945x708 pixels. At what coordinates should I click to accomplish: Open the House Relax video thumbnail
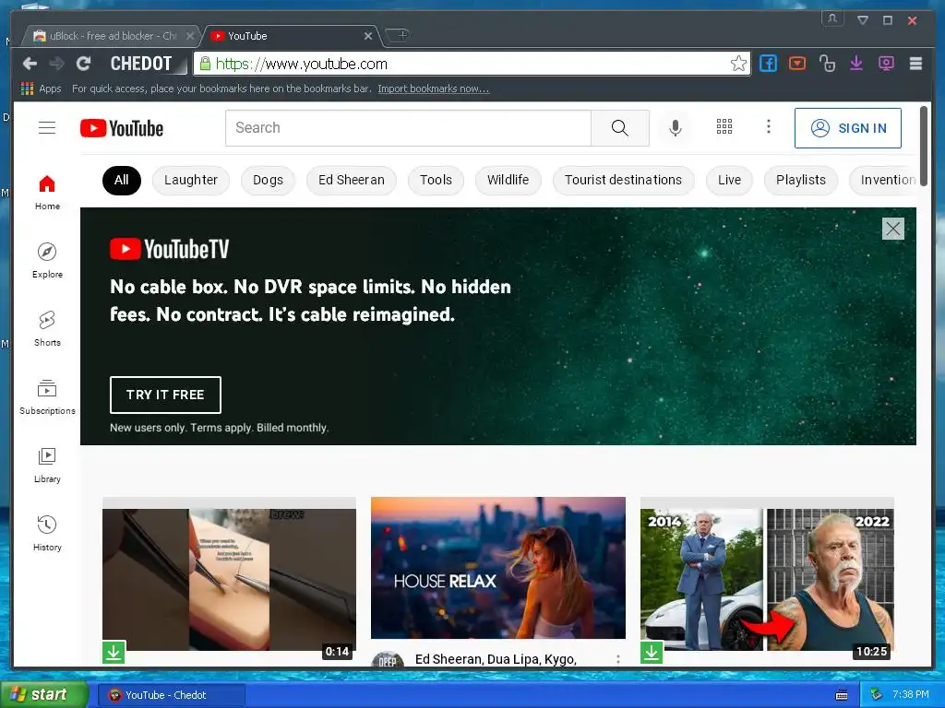click(x=498, y=568)
